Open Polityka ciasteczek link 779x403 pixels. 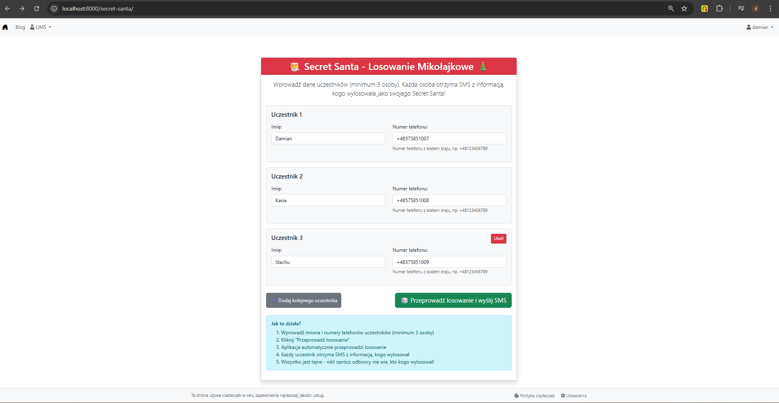click(x=535, y=396)
